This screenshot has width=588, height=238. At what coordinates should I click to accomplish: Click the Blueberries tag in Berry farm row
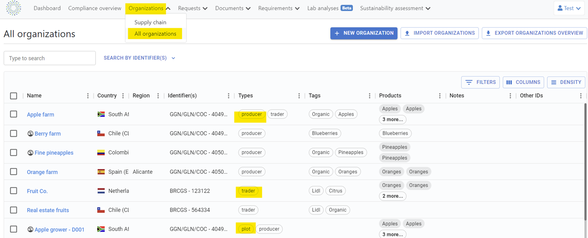click(x=325, y=133)
